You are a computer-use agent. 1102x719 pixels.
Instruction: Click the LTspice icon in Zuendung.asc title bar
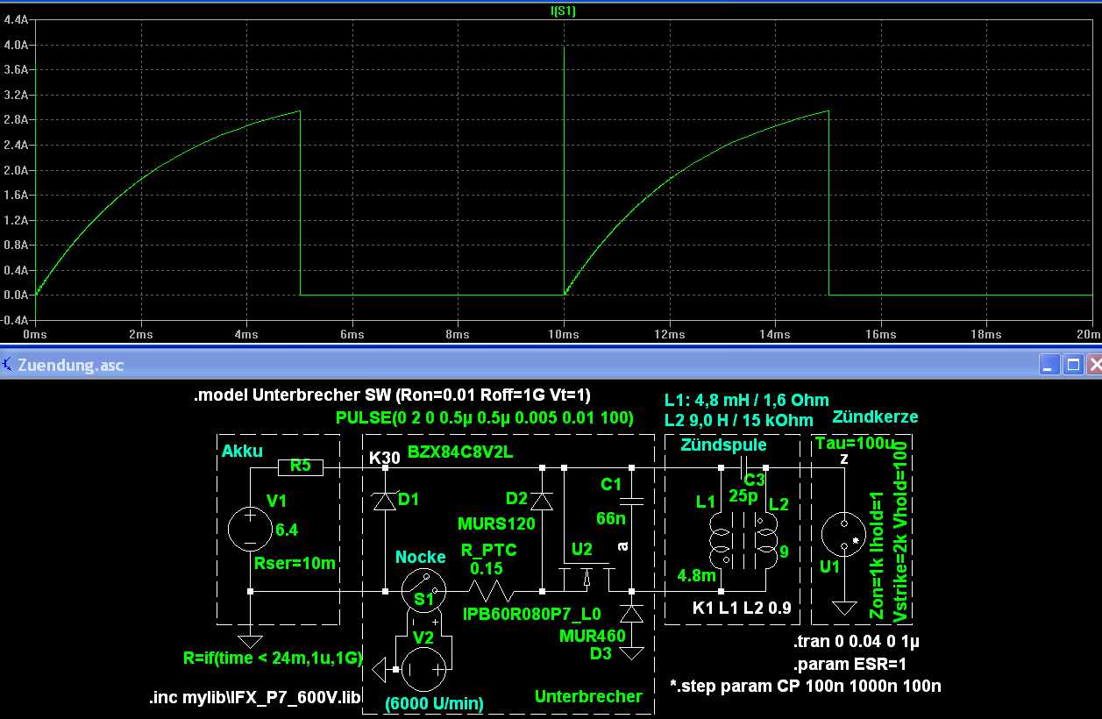click(x=8, y=365)
